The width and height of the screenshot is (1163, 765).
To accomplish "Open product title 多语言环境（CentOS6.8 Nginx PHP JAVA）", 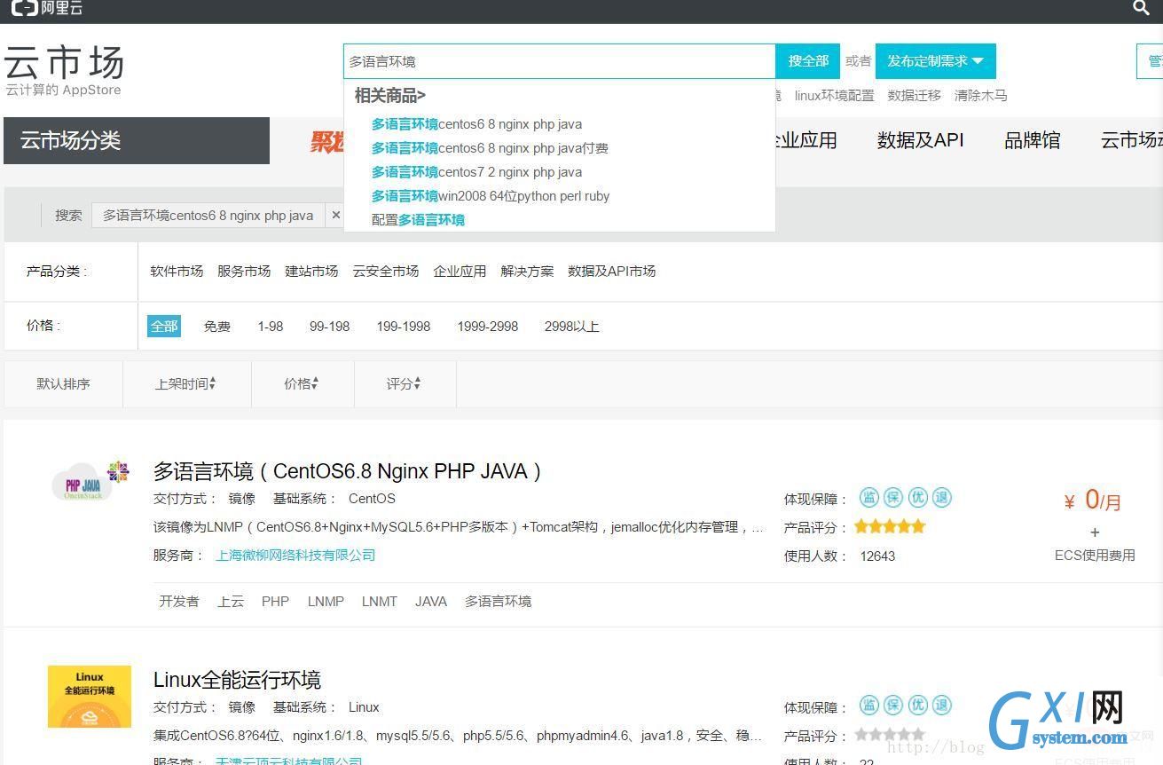I will (x=348, y=470).
